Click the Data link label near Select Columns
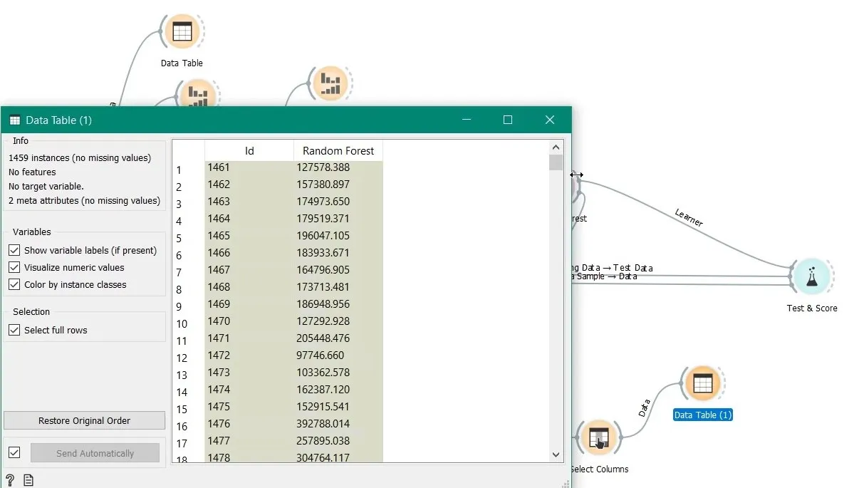Screen dimensions: 864x488 pyautogui.click(x=645, y=408)
